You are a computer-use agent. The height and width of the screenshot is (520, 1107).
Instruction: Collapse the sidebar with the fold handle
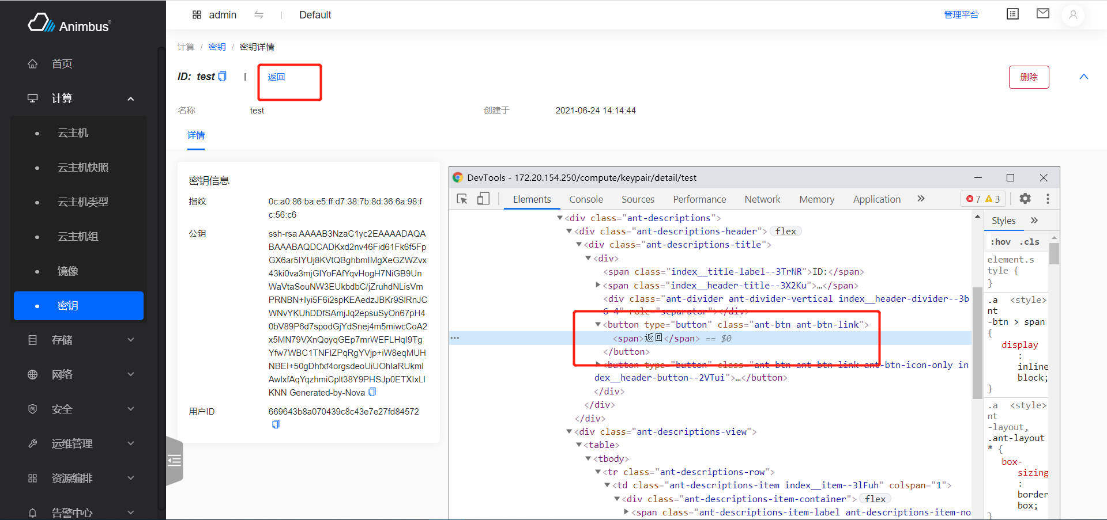pyautogui.click(x=174, y=461)
